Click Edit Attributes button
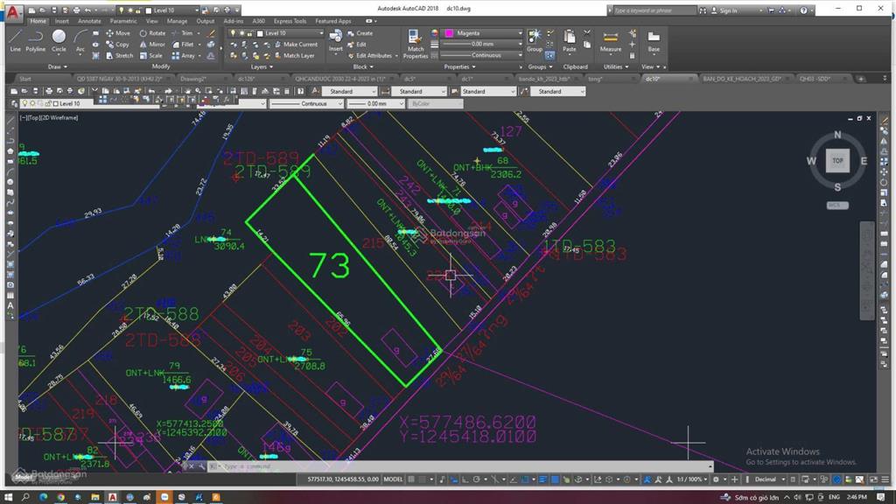896x504 pixels. pos(373,55)
